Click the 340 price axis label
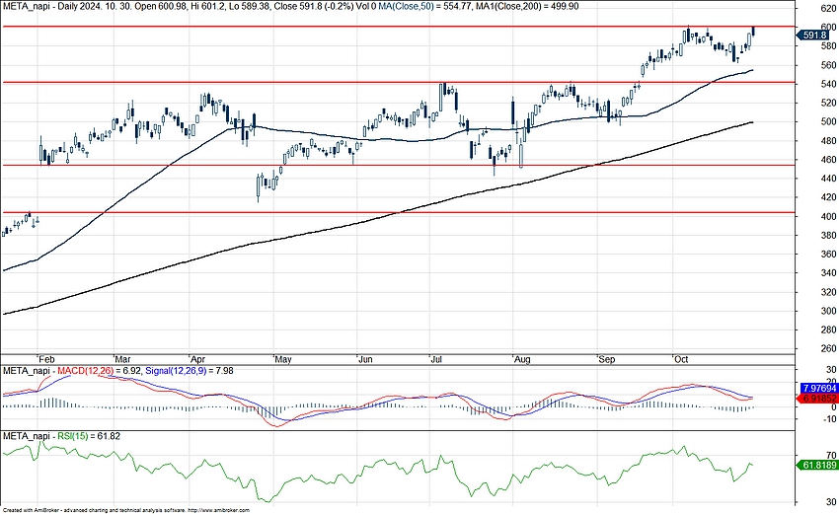This screenshot has height=514, width=839. point(828,273)
